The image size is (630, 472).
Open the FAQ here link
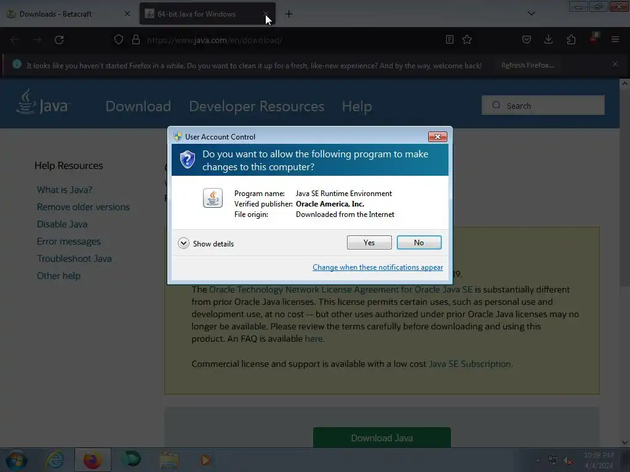(313, 339)
